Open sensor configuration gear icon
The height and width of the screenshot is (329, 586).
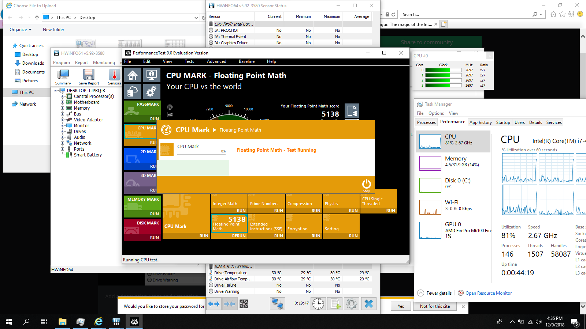tap(352, 304)
